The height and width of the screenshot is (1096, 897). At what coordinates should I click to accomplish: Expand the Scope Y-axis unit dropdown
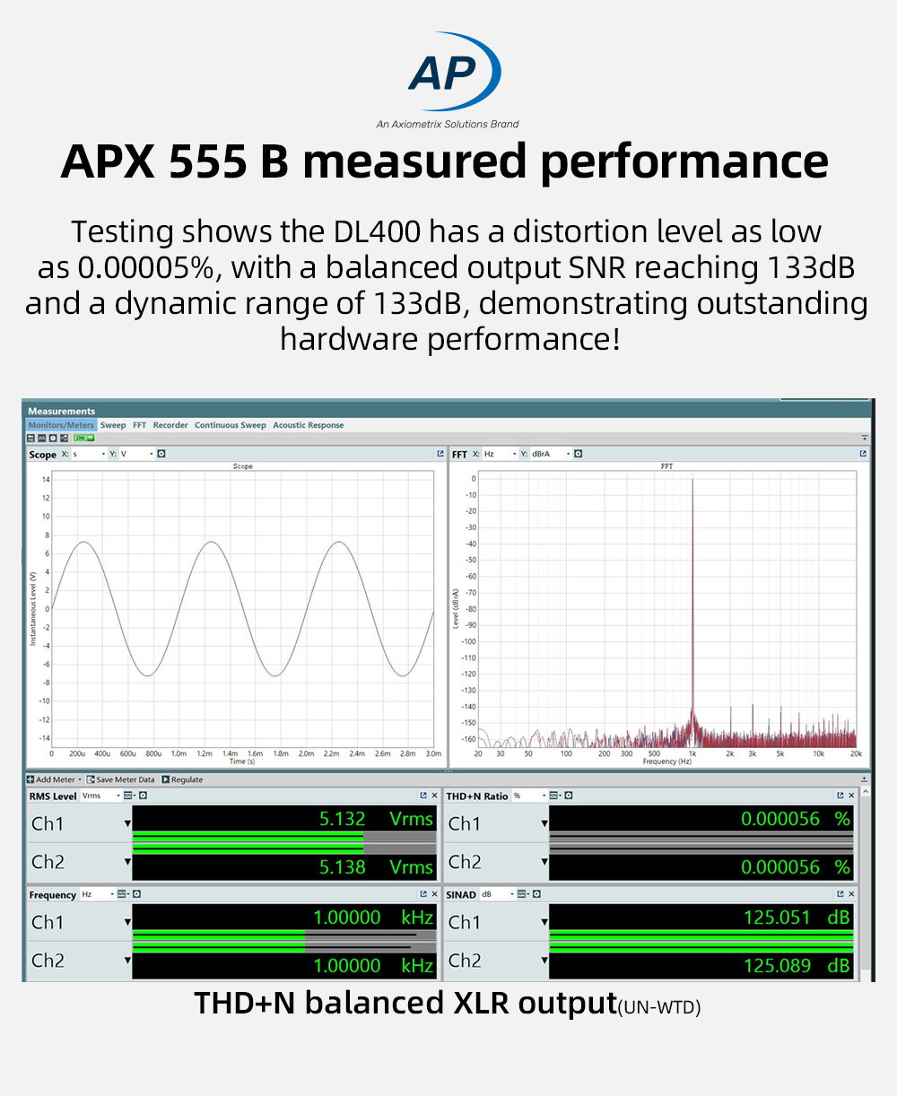pos(151,454)
